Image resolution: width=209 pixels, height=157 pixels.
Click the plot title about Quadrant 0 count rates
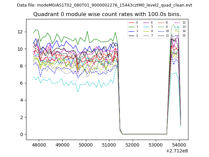coord(107,14)
